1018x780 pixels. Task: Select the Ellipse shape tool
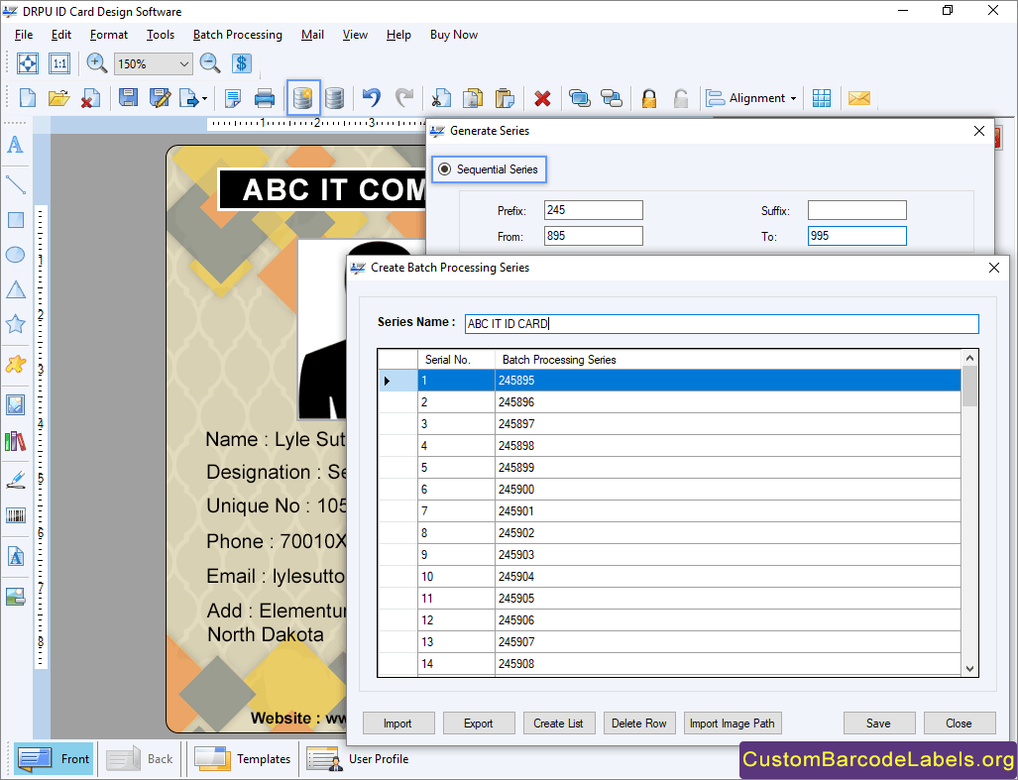pyautogui.click(x=16, y=255)
